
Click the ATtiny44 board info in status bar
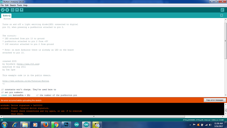203,120
